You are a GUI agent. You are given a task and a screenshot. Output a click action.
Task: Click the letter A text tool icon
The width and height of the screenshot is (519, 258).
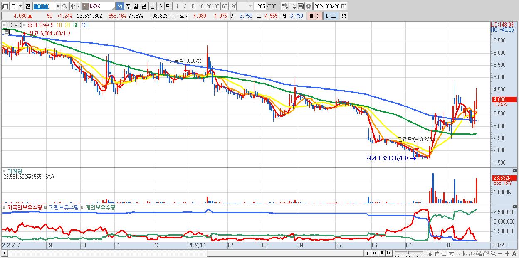point(514,253)
